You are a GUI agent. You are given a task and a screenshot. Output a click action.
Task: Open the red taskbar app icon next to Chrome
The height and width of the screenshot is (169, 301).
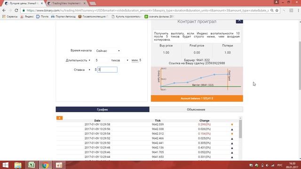pos(59,165)
